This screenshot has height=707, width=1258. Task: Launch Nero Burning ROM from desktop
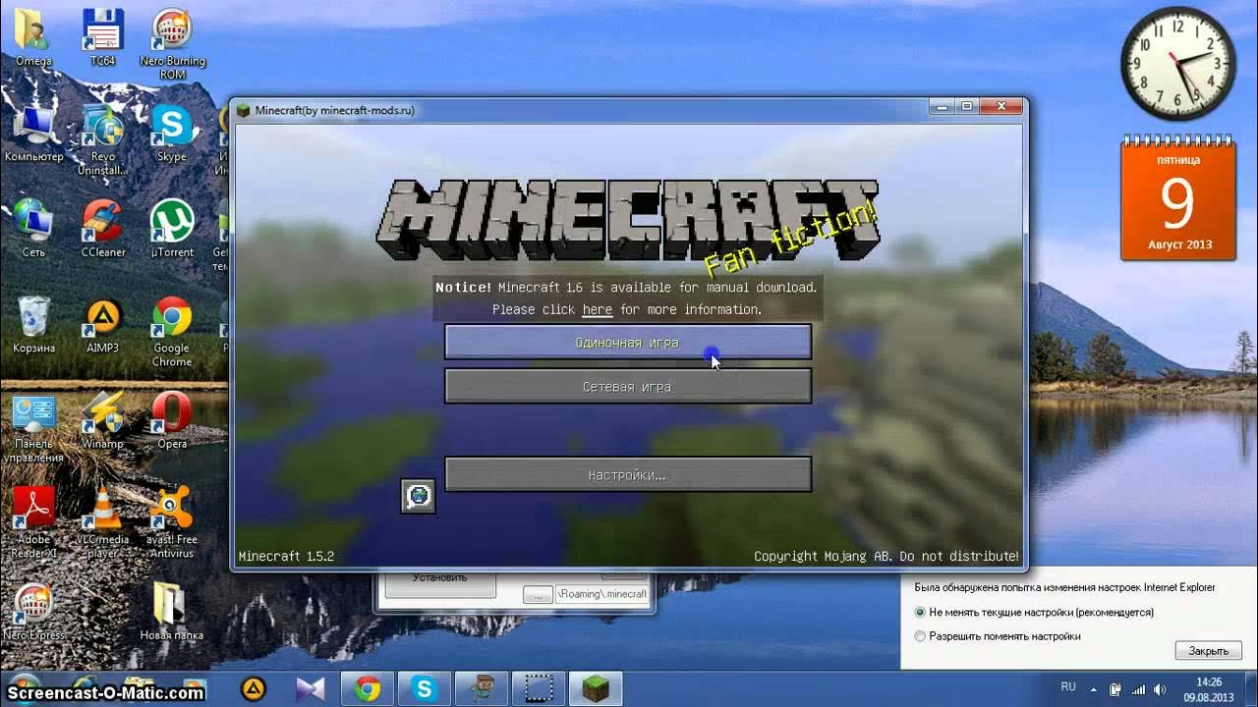172,44
